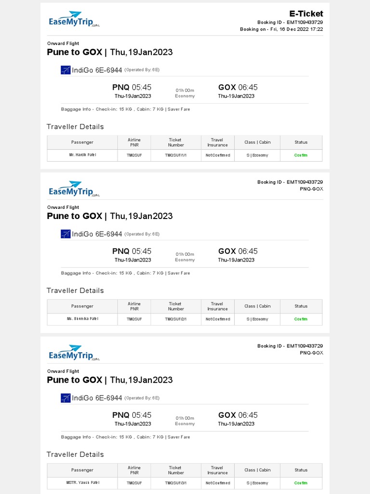Click the IndiGo airline icon on first ticket

(x=66, y=70)
